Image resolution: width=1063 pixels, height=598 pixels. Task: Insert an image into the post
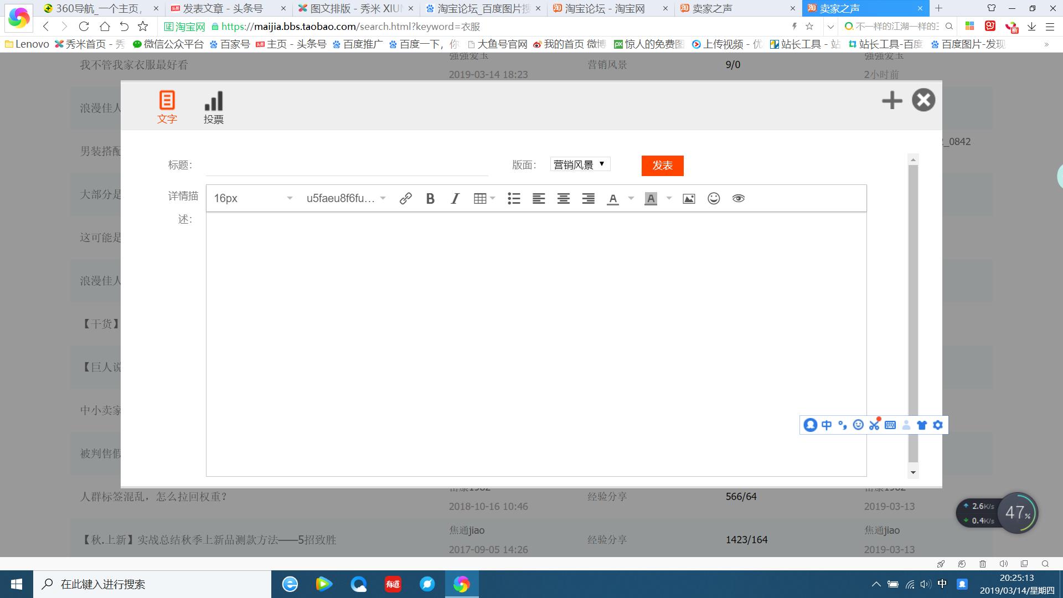(689, 198)
